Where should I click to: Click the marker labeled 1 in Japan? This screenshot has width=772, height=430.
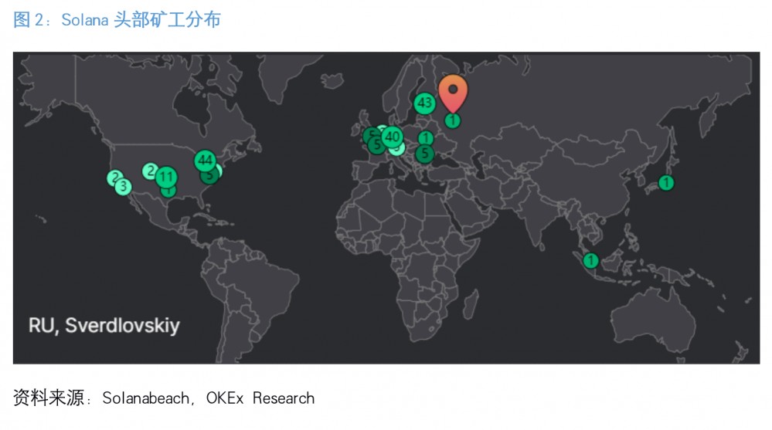(x=665, y=183)
